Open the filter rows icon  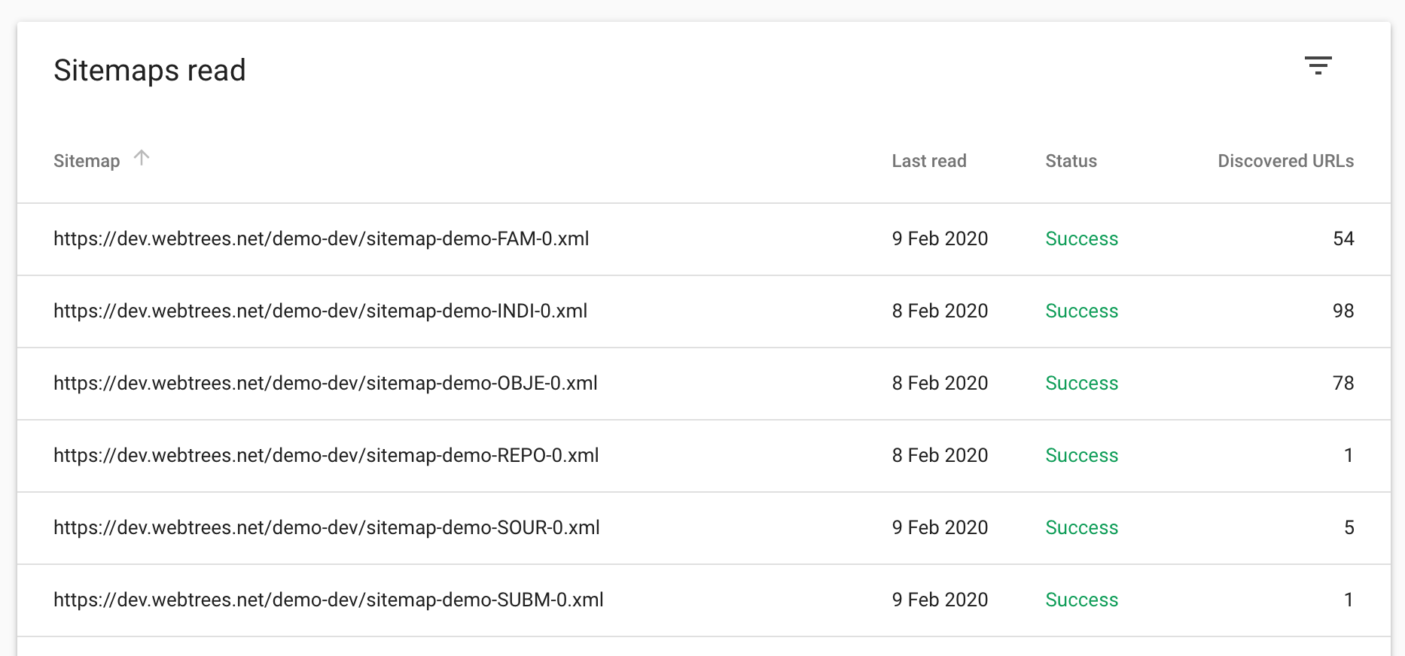tap(1318, 65)
